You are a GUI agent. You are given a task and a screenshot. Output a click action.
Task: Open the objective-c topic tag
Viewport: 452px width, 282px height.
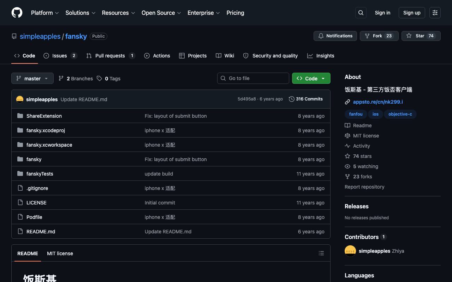(x=400, y=114)
